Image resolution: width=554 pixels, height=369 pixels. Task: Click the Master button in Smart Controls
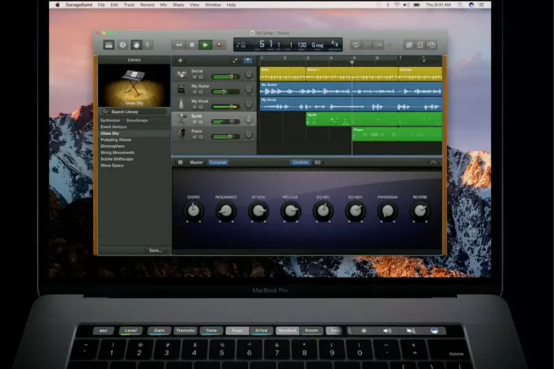click(196, 162)
